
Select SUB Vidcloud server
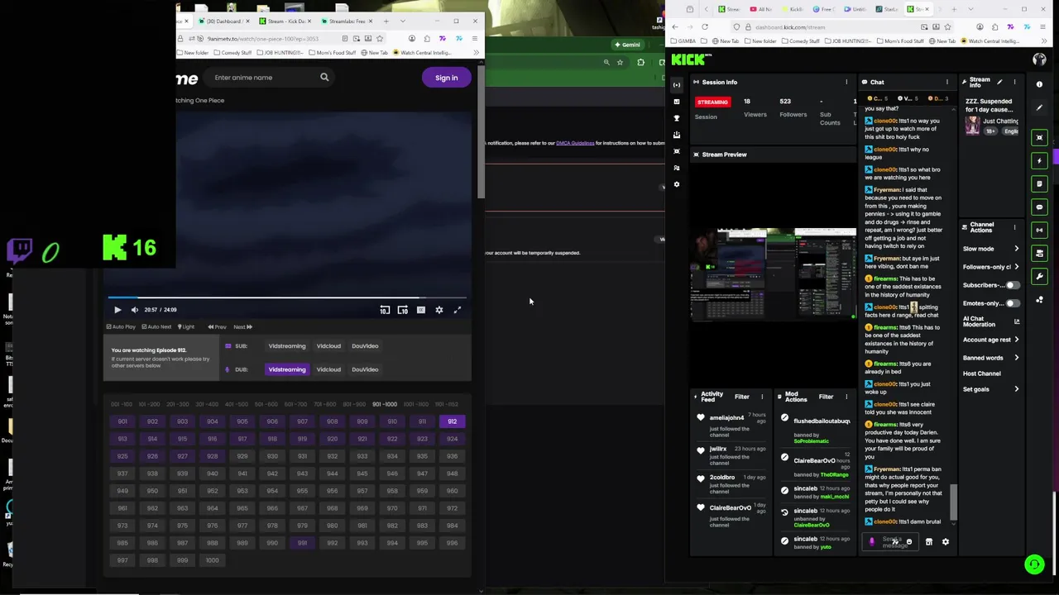328,346
